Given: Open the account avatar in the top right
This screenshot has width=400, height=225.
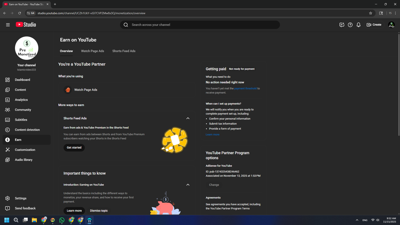Looking at the screenshot, I should click(391, 25).
